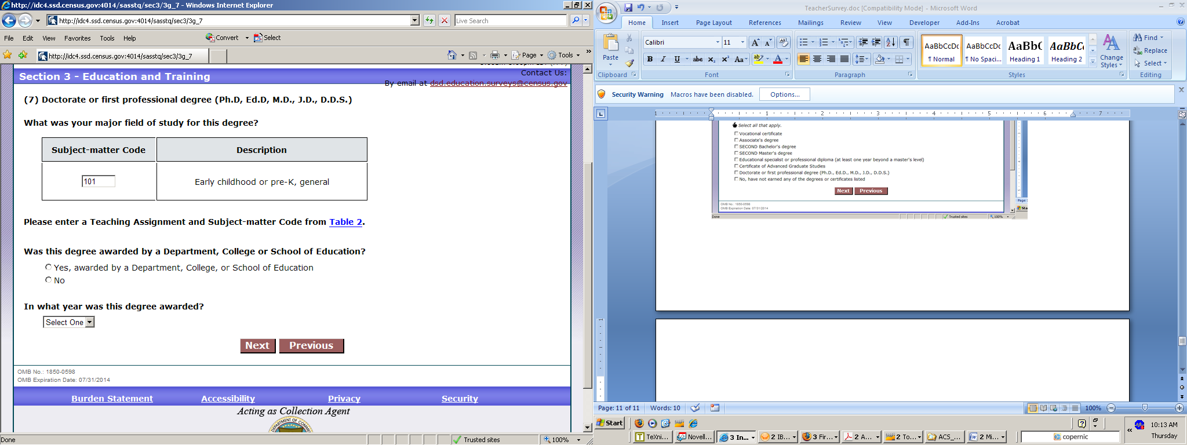Save the Word document from Quick Access
This screenshot has width=1187, height=445.
(628, 8)
